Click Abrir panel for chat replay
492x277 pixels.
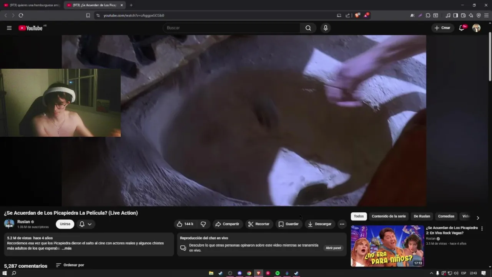(333, 248)
